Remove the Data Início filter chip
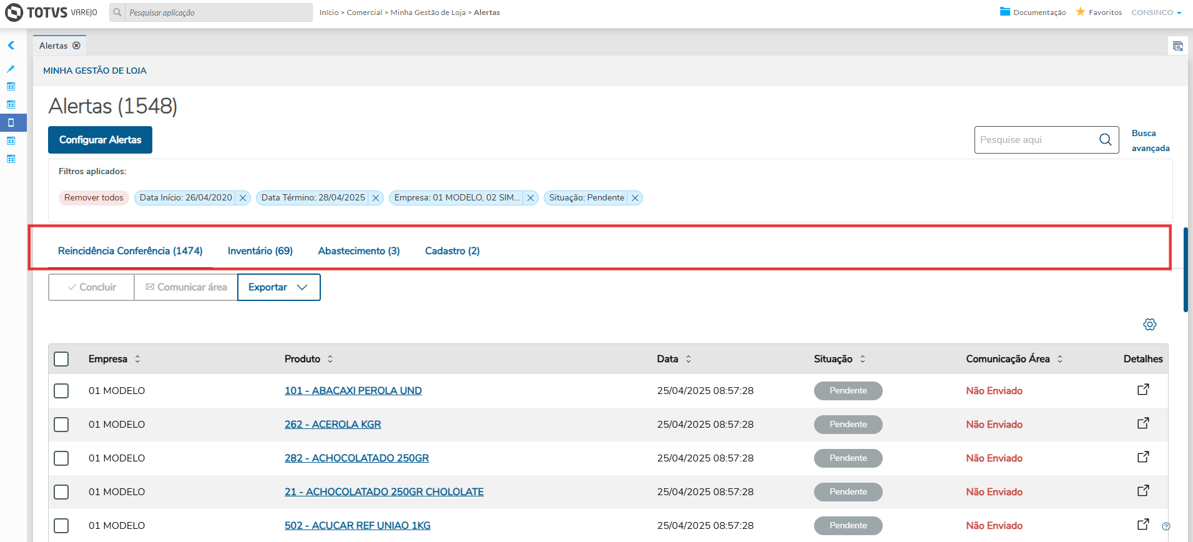 click(x=243, y=198)
